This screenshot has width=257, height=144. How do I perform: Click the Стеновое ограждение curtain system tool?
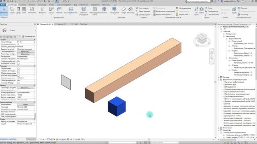coord(84,11)
